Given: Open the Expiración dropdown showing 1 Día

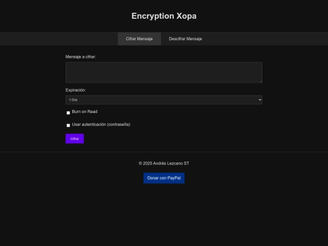Looking at the screenshot, I should tap(164, 100).
